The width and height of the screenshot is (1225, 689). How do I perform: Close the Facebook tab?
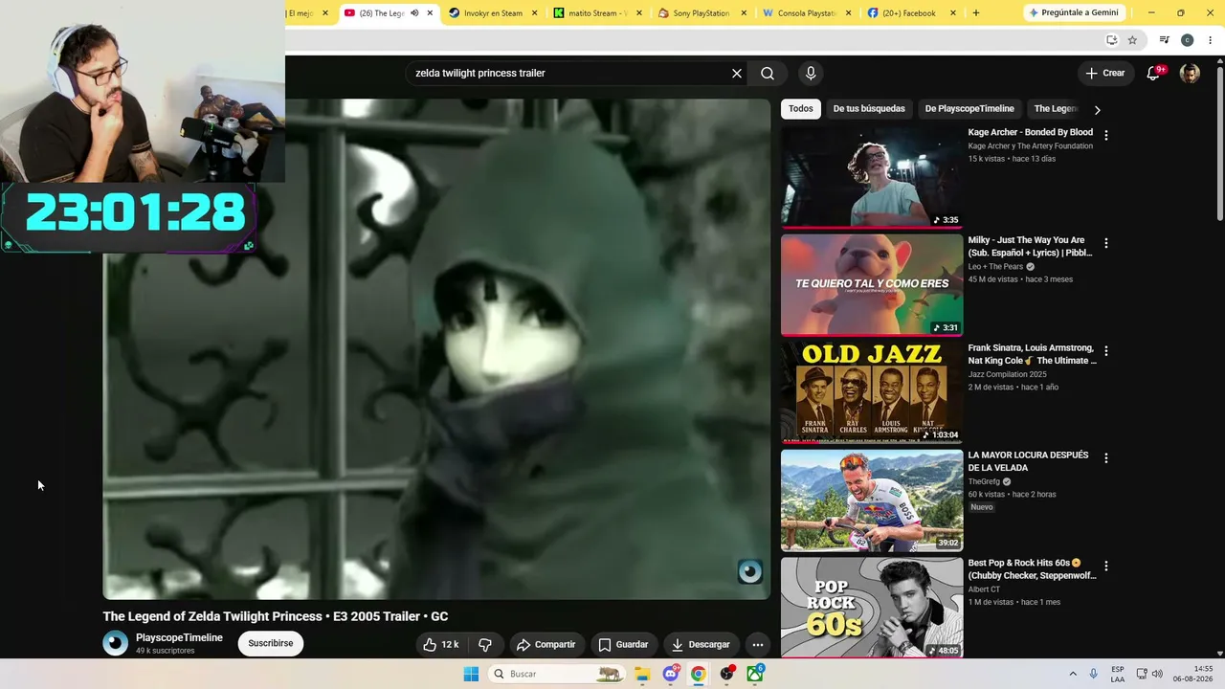tap(953, 13)
